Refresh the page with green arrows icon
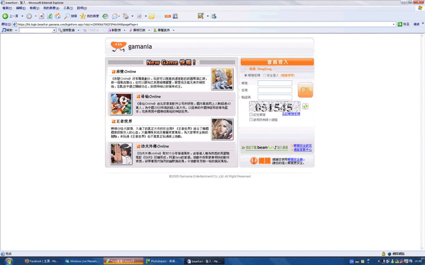Image resolution: width=425 pixels, height=265 pixels. [50, 16]
